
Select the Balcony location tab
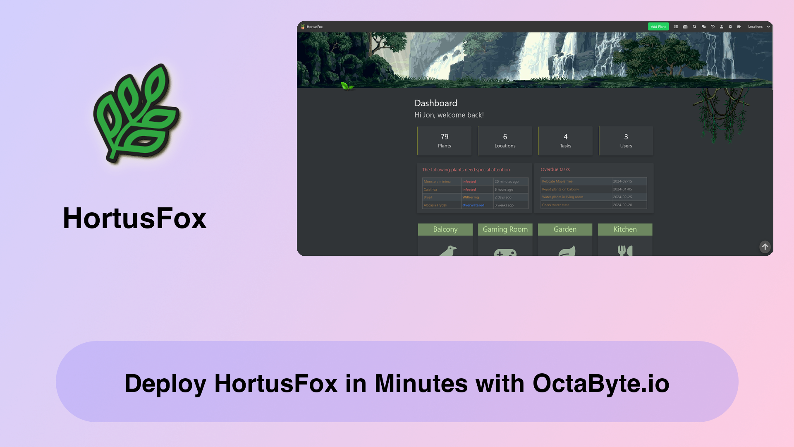445,229
